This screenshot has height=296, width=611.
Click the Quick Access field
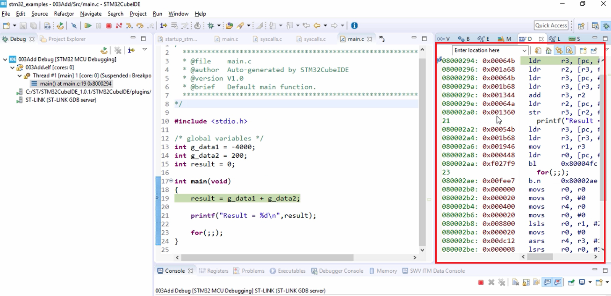(x=551, y=26)
